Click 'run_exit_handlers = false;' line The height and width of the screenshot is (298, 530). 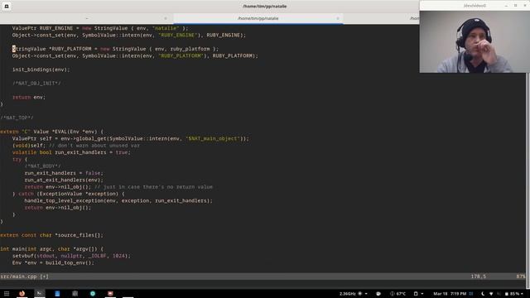[x=64, y=173]
